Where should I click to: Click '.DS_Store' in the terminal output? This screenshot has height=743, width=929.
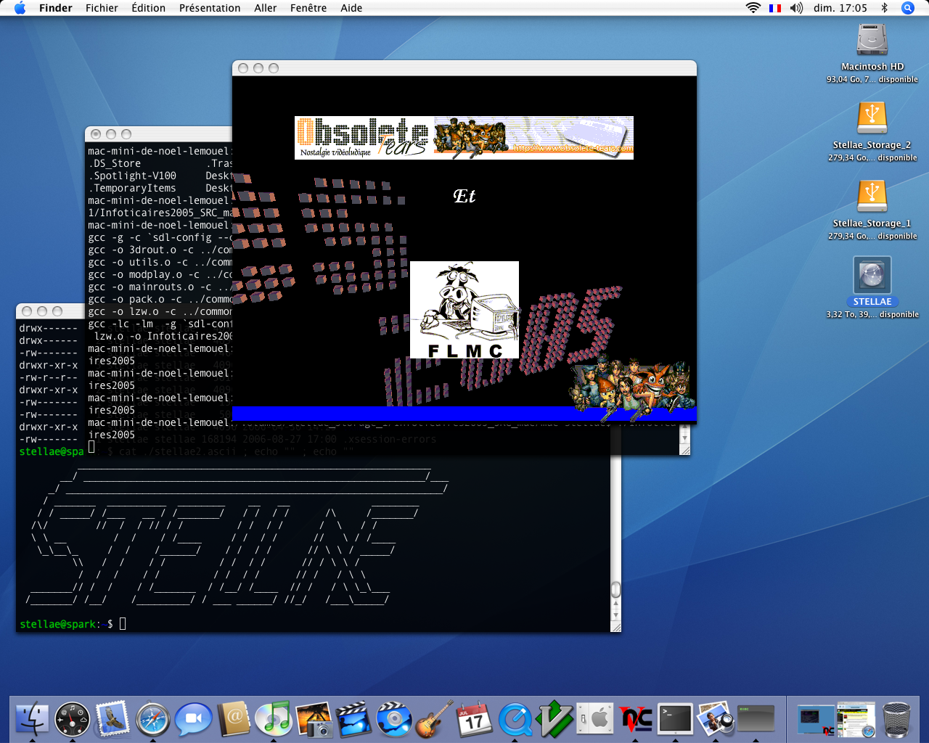pos(115,163)
